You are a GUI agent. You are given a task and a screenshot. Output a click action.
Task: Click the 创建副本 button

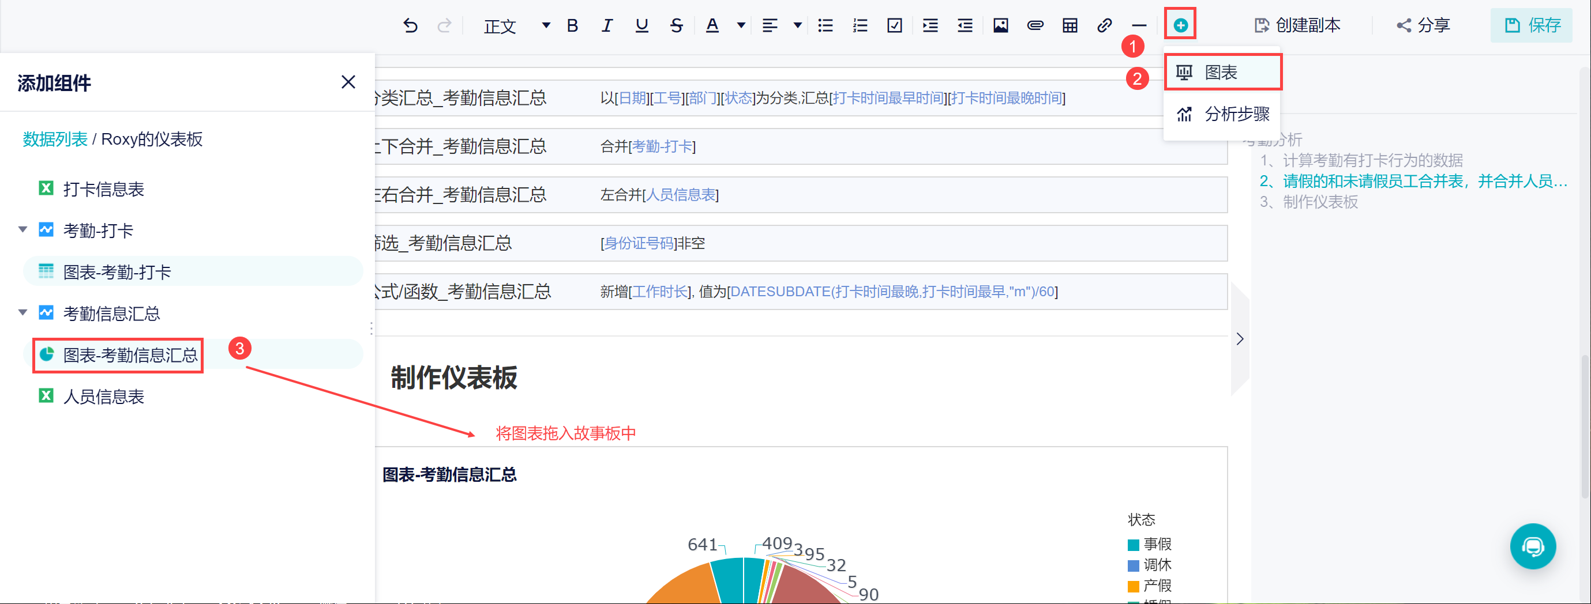tap(1297, 25)
